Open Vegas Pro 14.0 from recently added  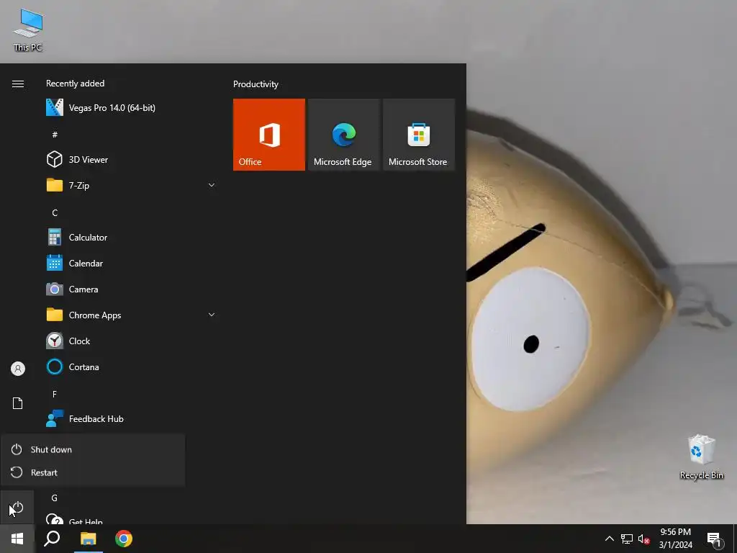click(131, 108)
